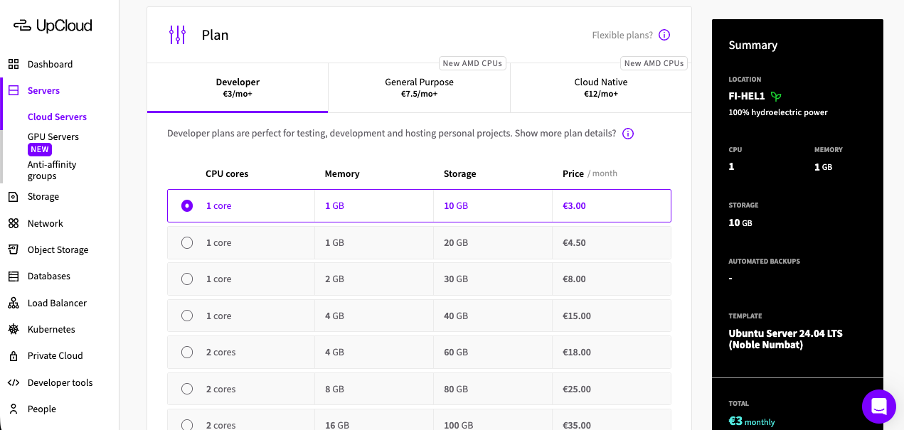Open the chat support bubble
Image resolution: width=904 pixels, height=430 pixels.
[x=878, y=407]
